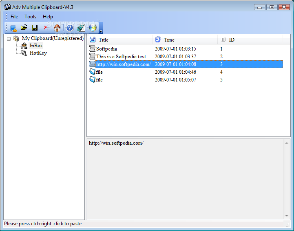Click the registration puzzle icon in toolbar
294x231 pixels.
81,28
